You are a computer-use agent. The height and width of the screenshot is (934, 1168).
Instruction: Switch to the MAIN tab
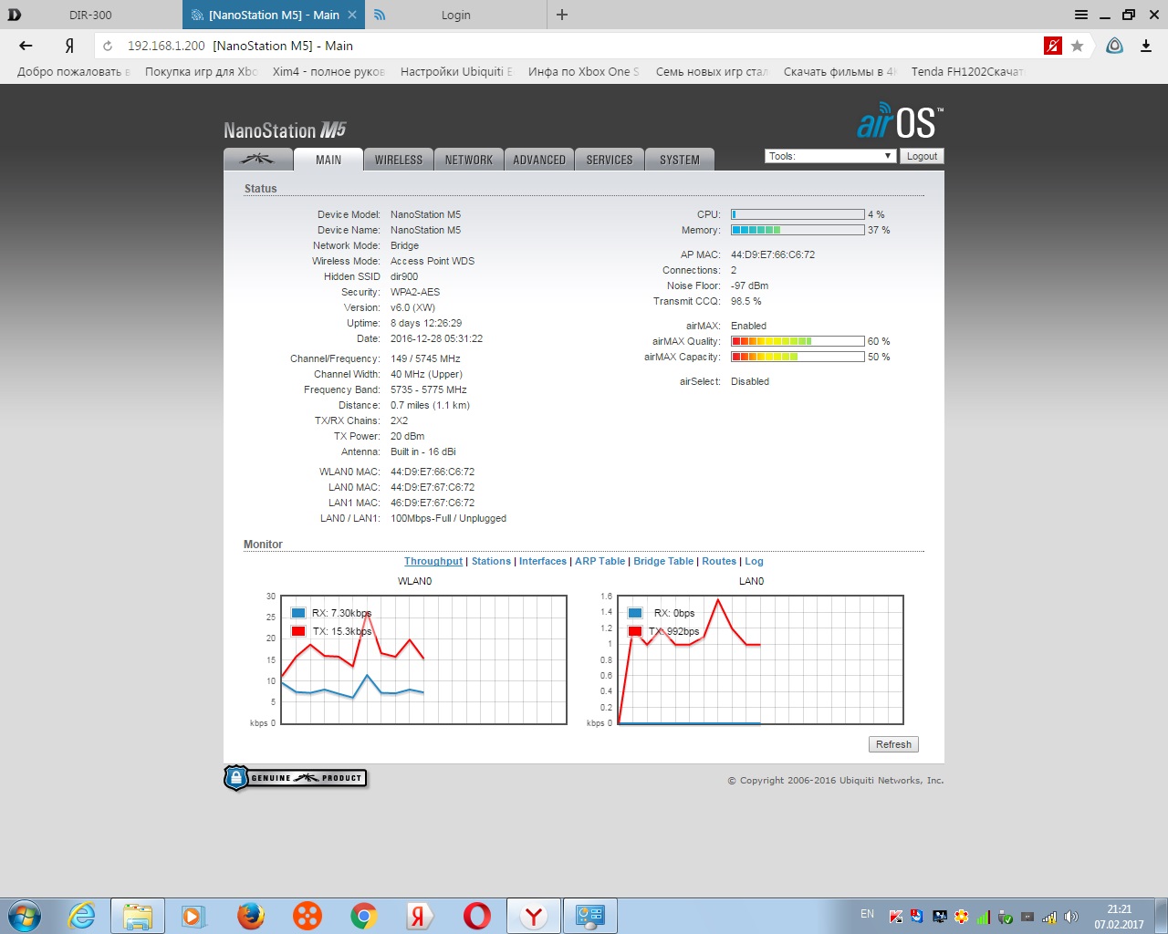point(328,160)
